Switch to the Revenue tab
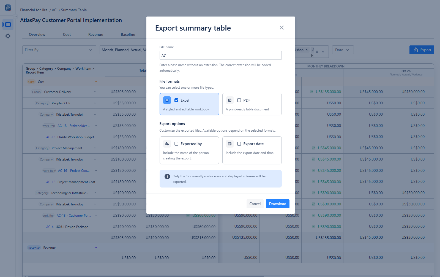This screenshot has width=440, height=277. click(96, 34)
